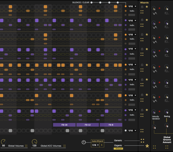Image resolution: width=173 pixels, height=152 pixels.
Task: Toggle the first track's red groove LED
Action: (160, 8)
